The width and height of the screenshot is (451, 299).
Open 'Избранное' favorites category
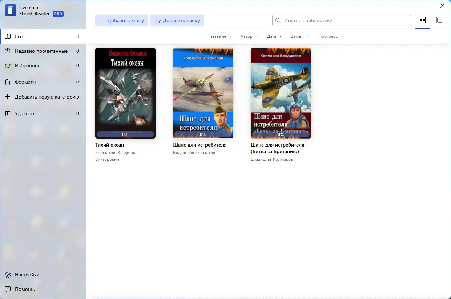pyautogui.click(x=44, y=65)
